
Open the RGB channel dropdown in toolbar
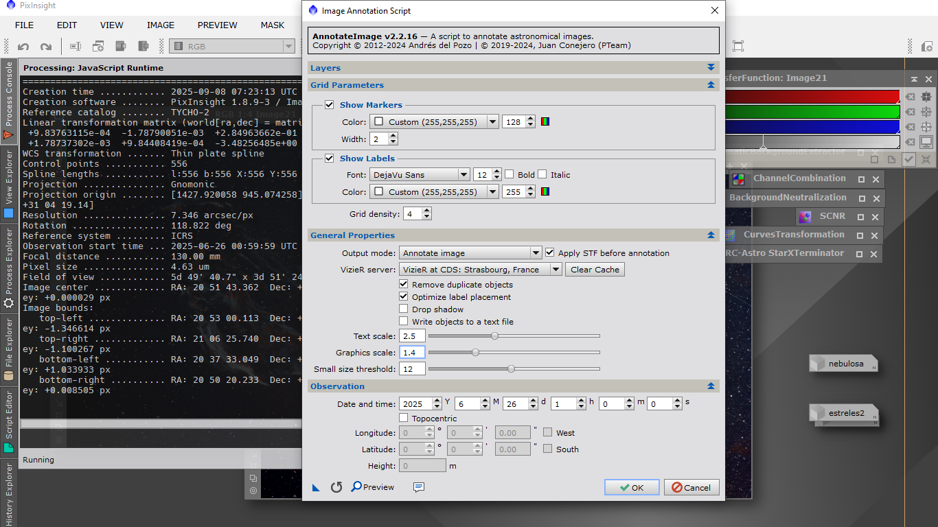[x=232, y=47]
